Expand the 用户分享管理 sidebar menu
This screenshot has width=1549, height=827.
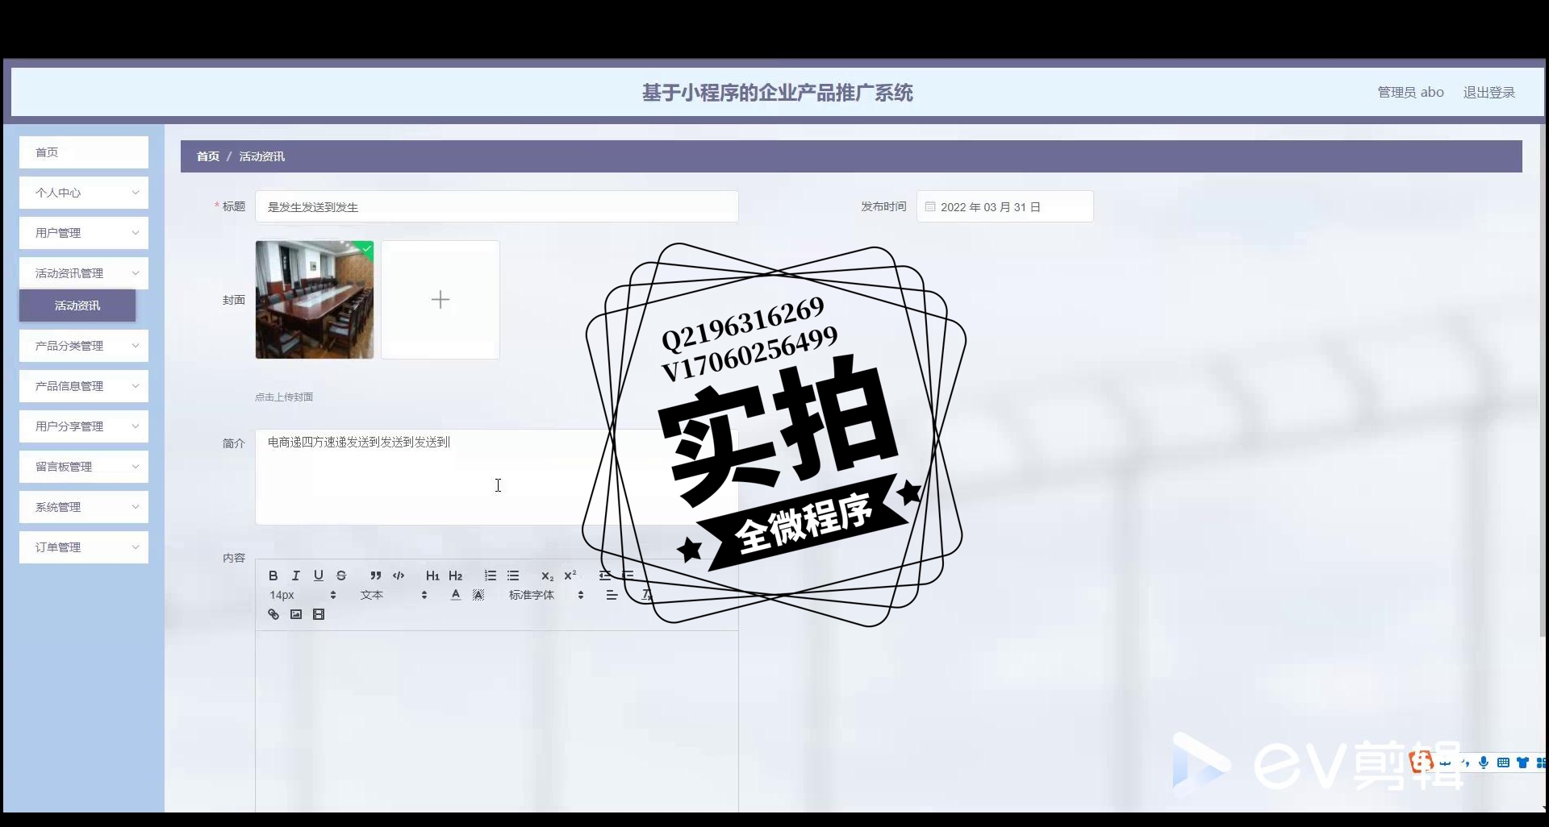point(84,426)
